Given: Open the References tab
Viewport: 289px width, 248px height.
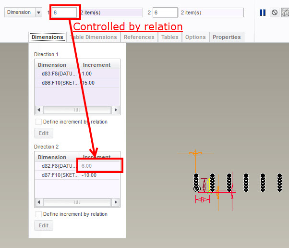Looking at the screenshot, I should pos(139,37).
